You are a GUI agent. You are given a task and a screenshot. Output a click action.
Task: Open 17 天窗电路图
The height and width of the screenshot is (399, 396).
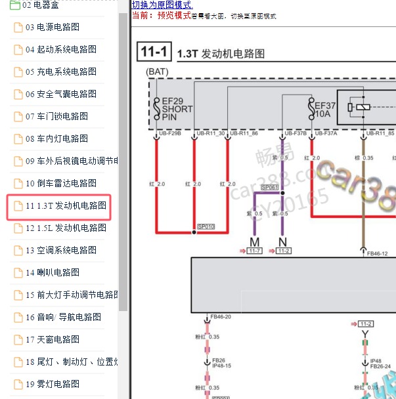click(53, 339)
